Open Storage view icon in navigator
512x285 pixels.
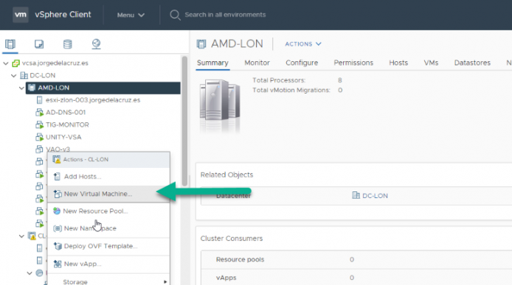(68, 44)
